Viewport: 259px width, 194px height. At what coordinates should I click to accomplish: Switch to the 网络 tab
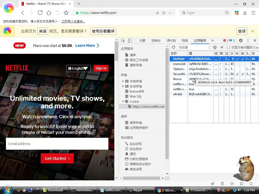[x=185, y=41]
